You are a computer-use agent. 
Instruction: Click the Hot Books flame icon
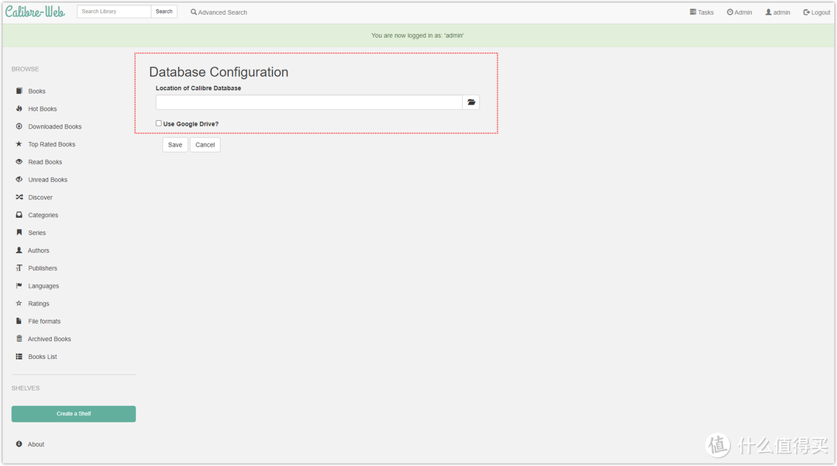point(19,109)
